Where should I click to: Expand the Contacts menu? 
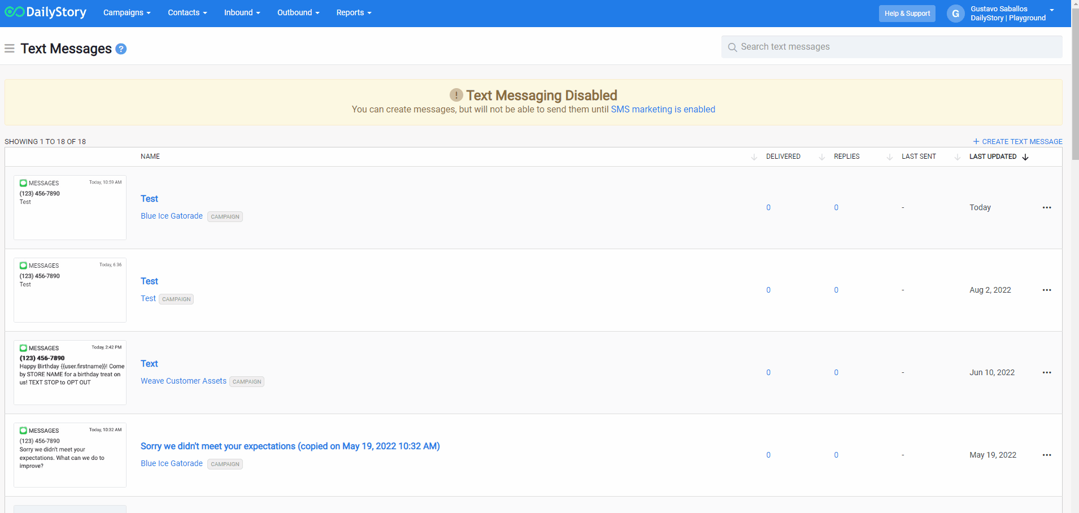coord(187,12)
